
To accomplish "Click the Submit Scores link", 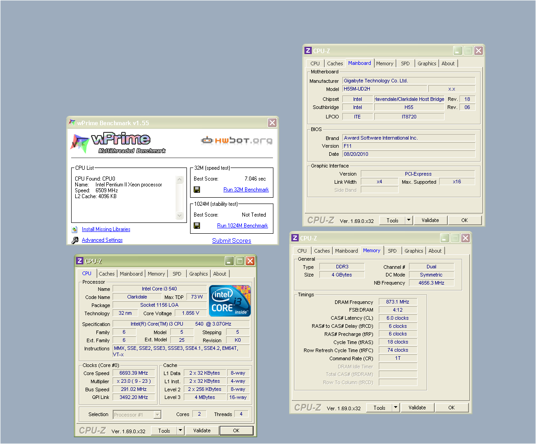I will [232, 240].
